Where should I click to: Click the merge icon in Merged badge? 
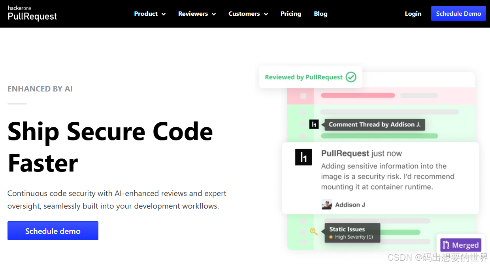[x=446, y=245]
